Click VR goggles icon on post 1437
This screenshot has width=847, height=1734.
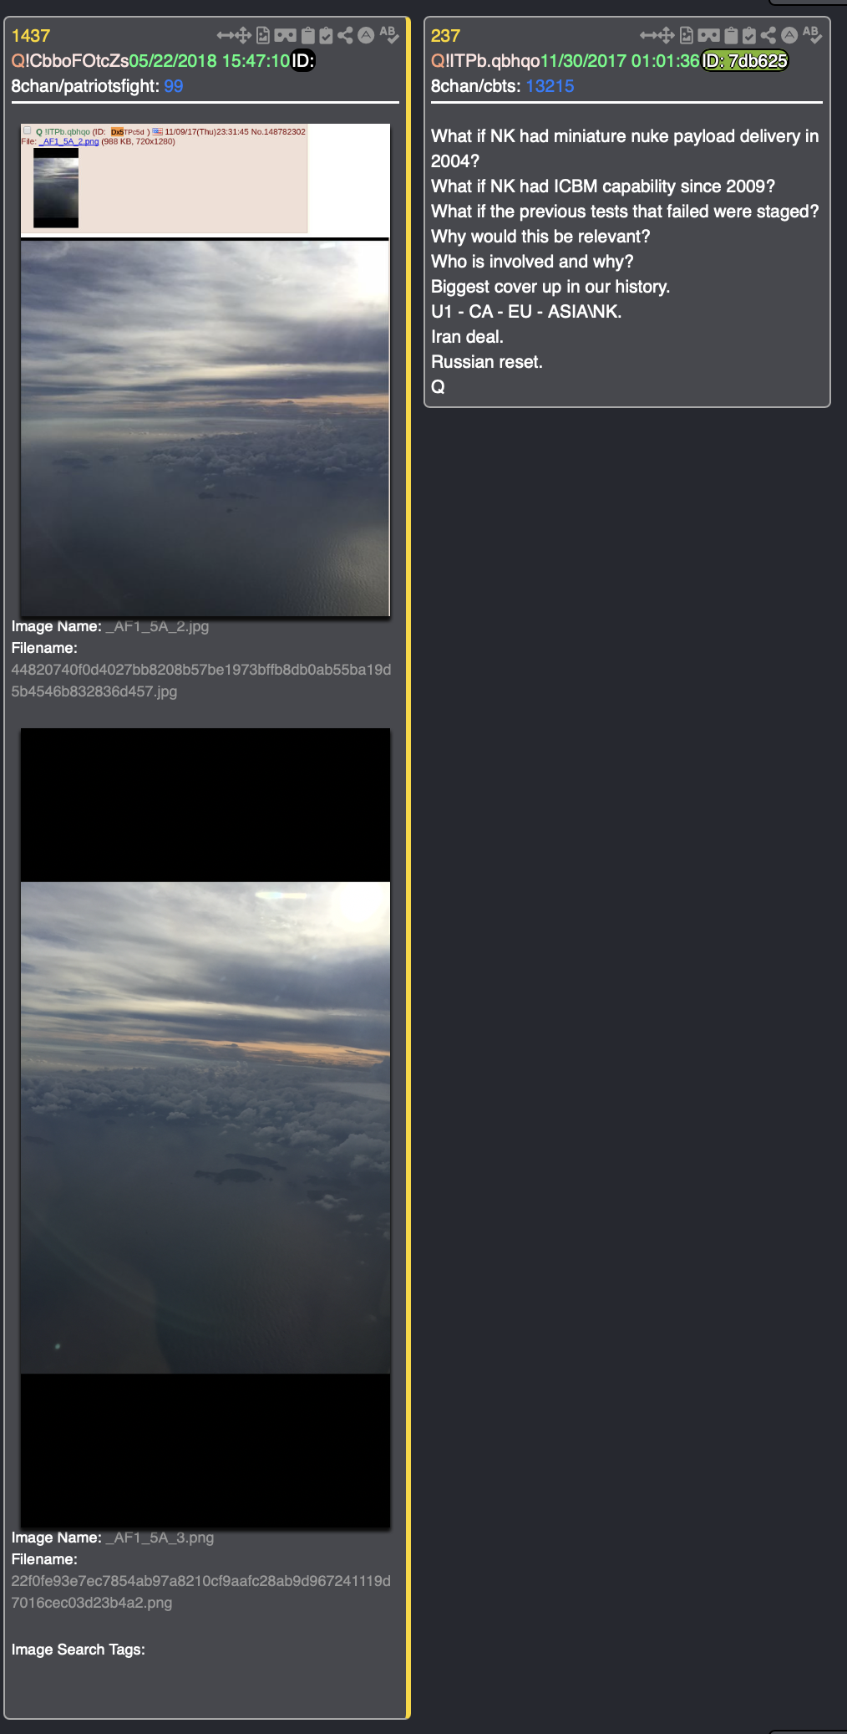286,35
